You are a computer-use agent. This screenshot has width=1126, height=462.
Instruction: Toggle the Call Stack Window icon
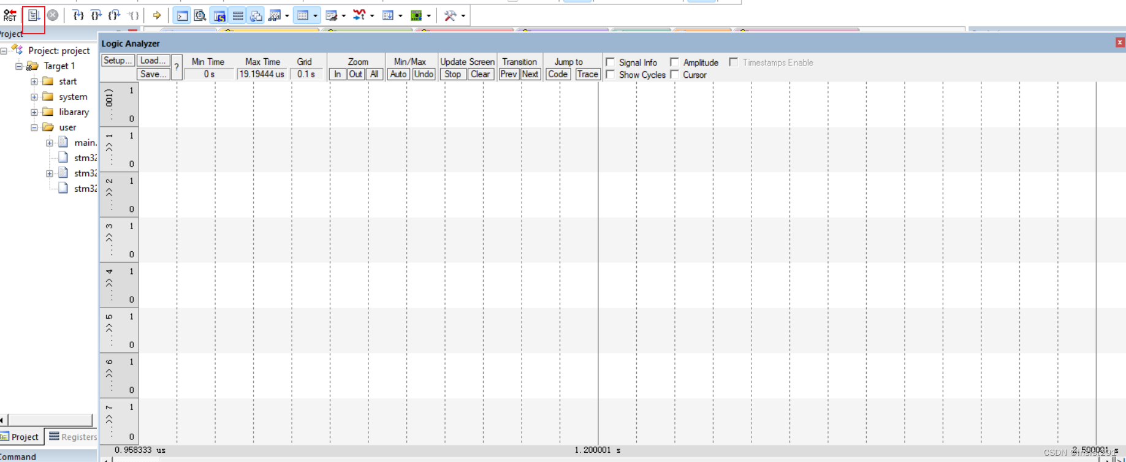click(x=256, y=15)
